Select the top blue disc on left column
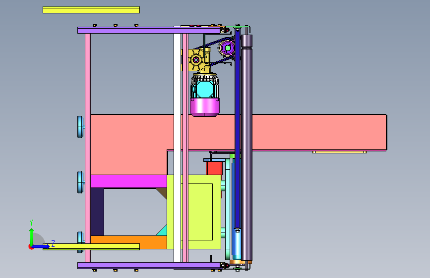 pos(80,127)
